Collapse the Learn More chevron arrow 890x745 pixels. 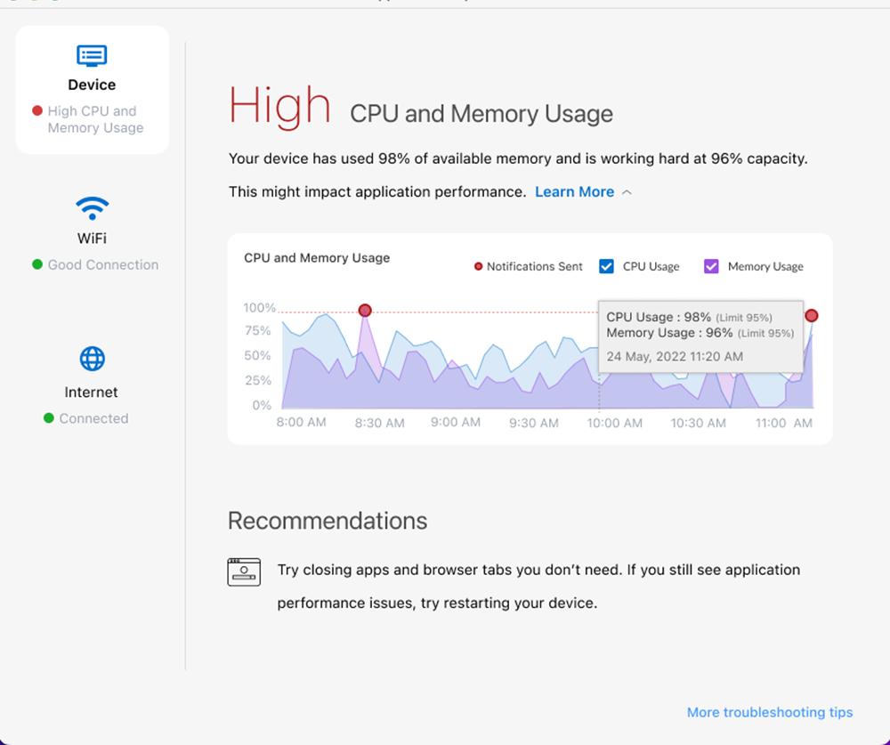click(x=627, y=192)
